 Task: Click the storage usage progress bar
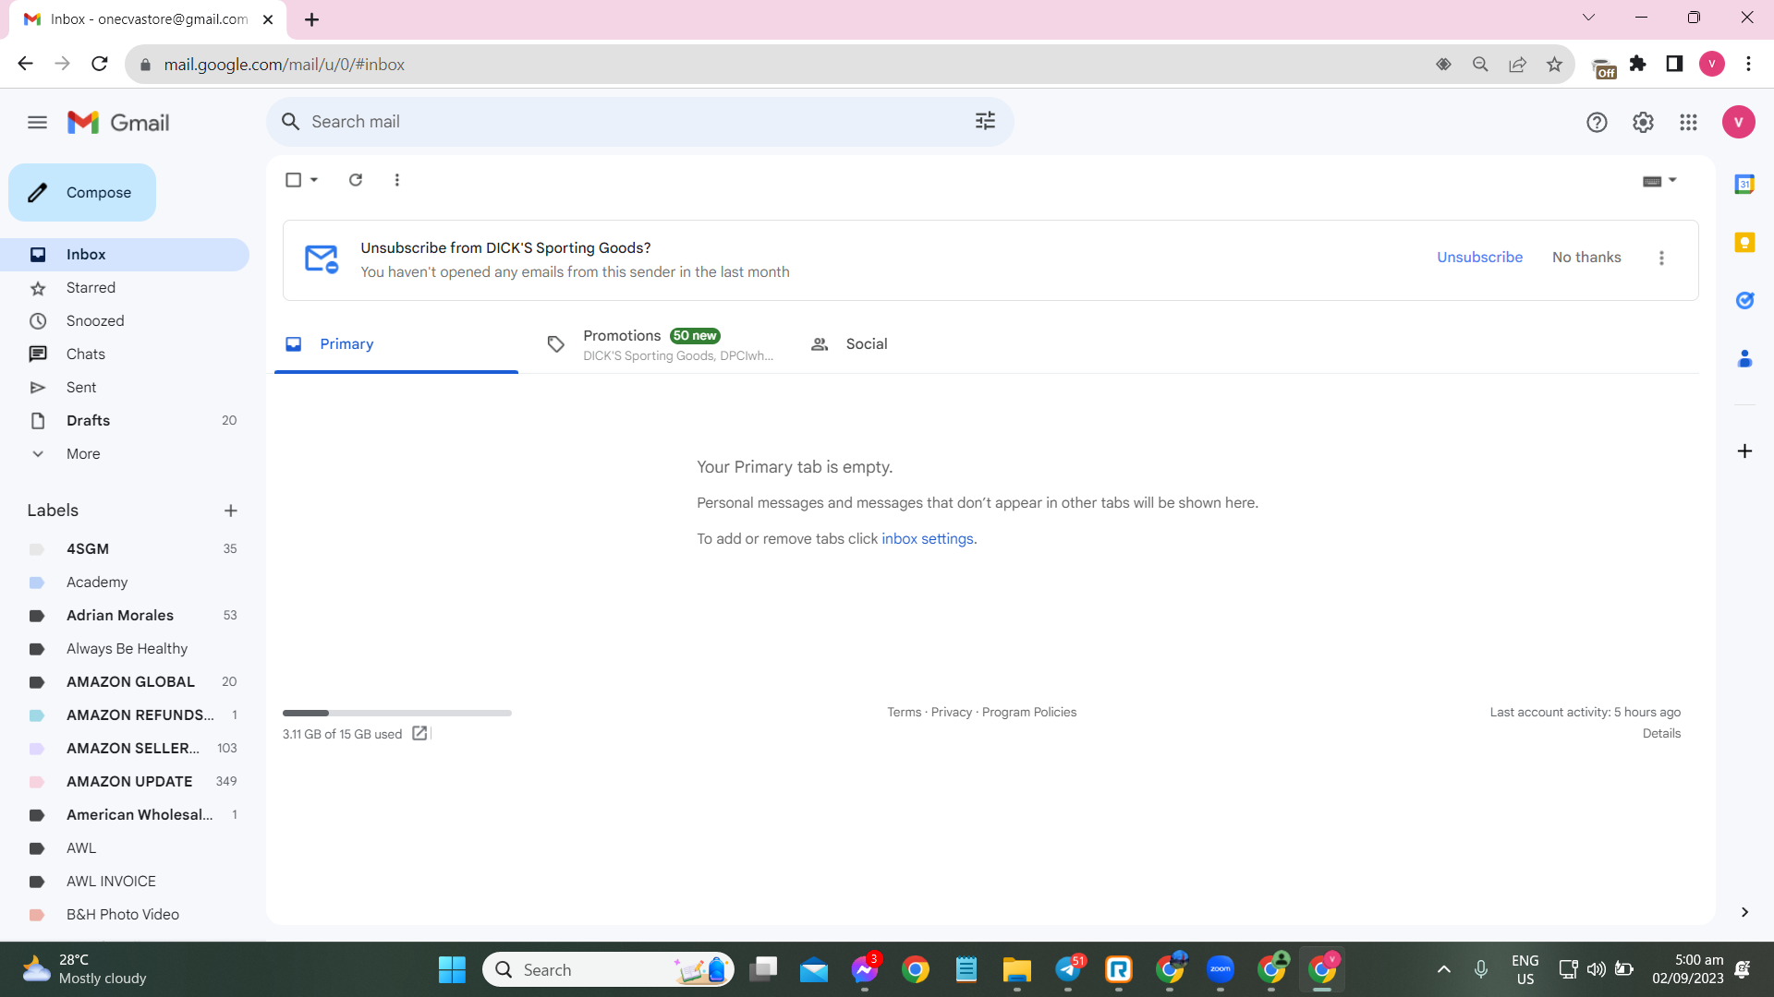[396, 713]
